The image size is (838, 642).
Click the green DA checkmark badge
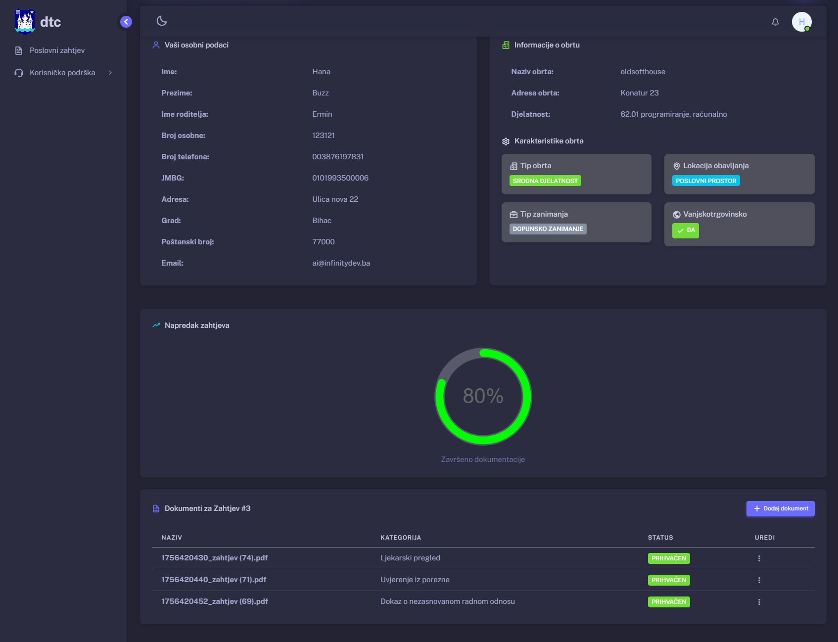685,230
